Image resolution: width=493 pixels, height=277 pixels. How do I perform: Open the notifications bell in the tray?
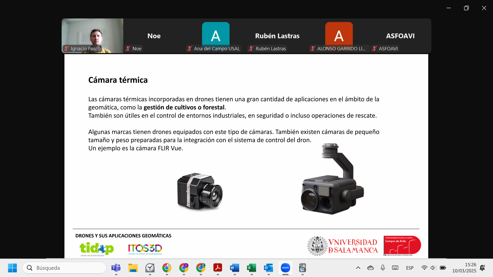pos(482,268)
